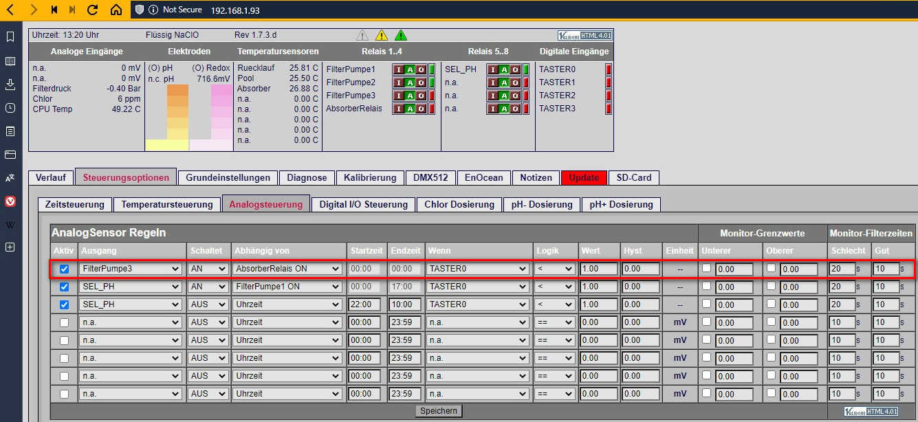
Task: Uncheck Aktiv for the FilterPumpe3 rule
Action: 64,269
